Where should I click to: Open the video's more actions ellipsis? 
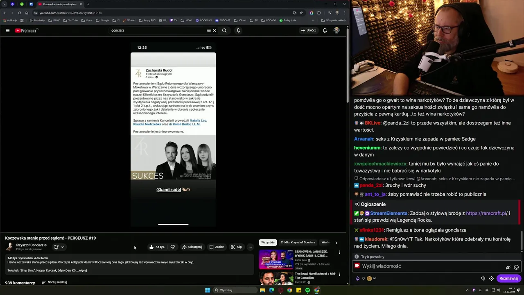click(x=250, y=247)
